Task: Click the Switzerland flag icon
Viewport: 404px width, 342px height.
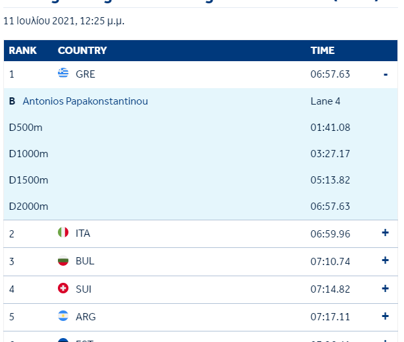Action: point(63,288)
